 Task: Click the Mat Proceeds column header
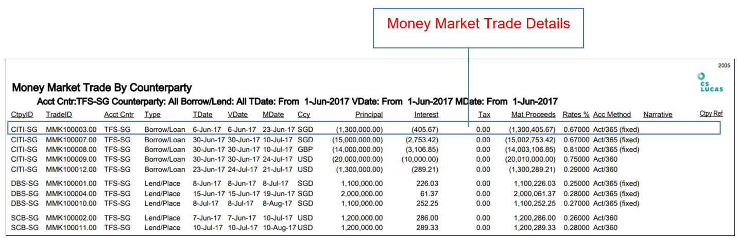pyautogui.click(x=534, y=114)
